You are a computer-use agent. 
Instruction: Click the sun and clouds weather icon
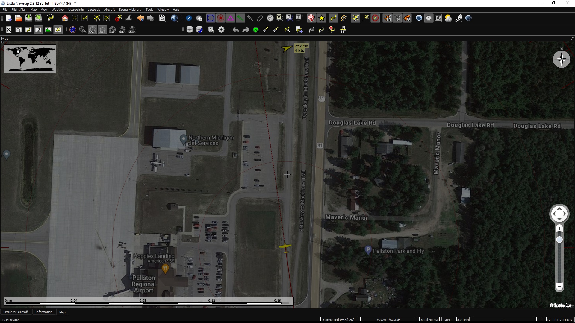(449, 18)
